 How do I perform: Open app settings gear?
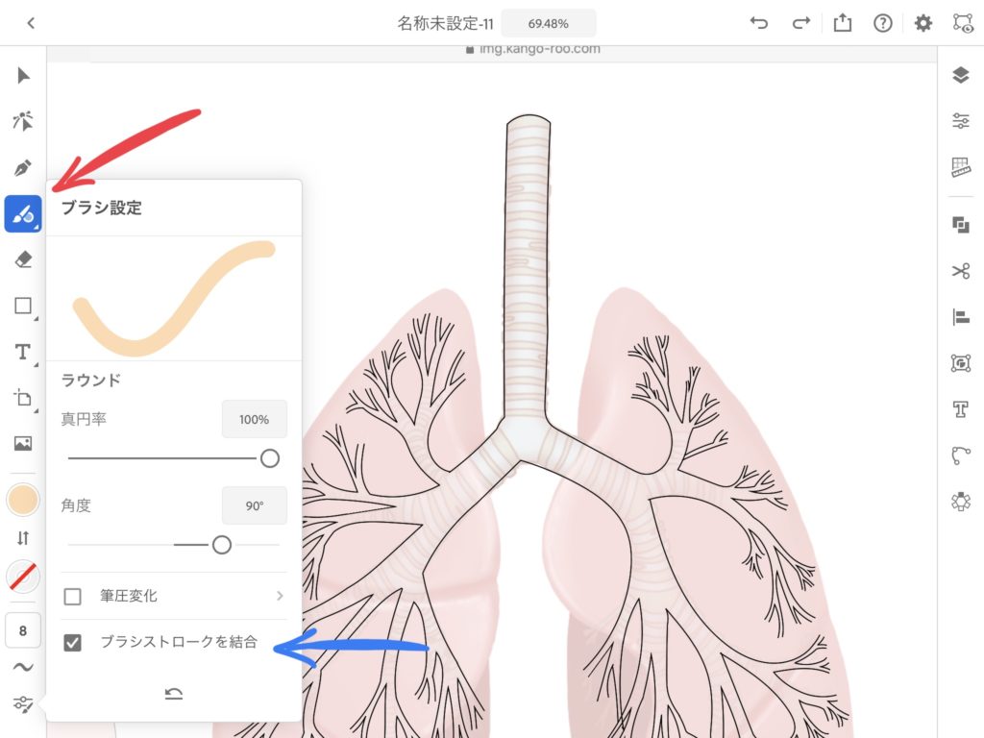[x=923, y=23]
